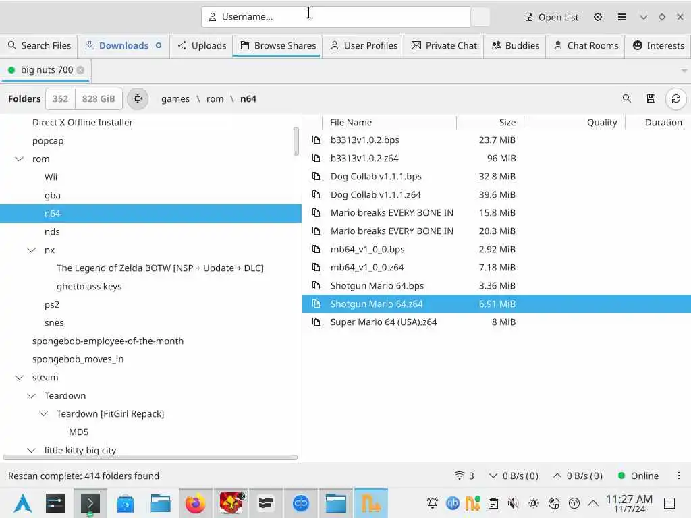Open Firefox from the taskbar
Screen dimensions: 691x518
click(x=195, y=503)
